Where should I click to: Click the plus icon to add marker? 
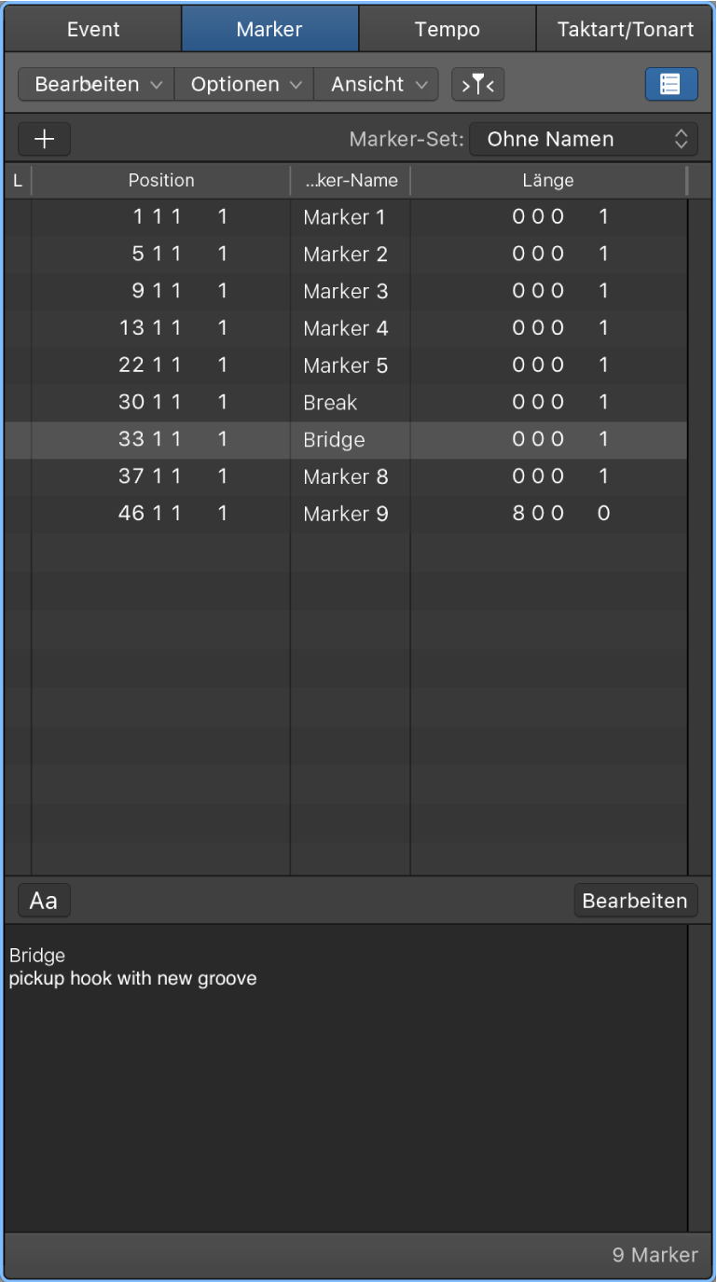tap(44, 140)
